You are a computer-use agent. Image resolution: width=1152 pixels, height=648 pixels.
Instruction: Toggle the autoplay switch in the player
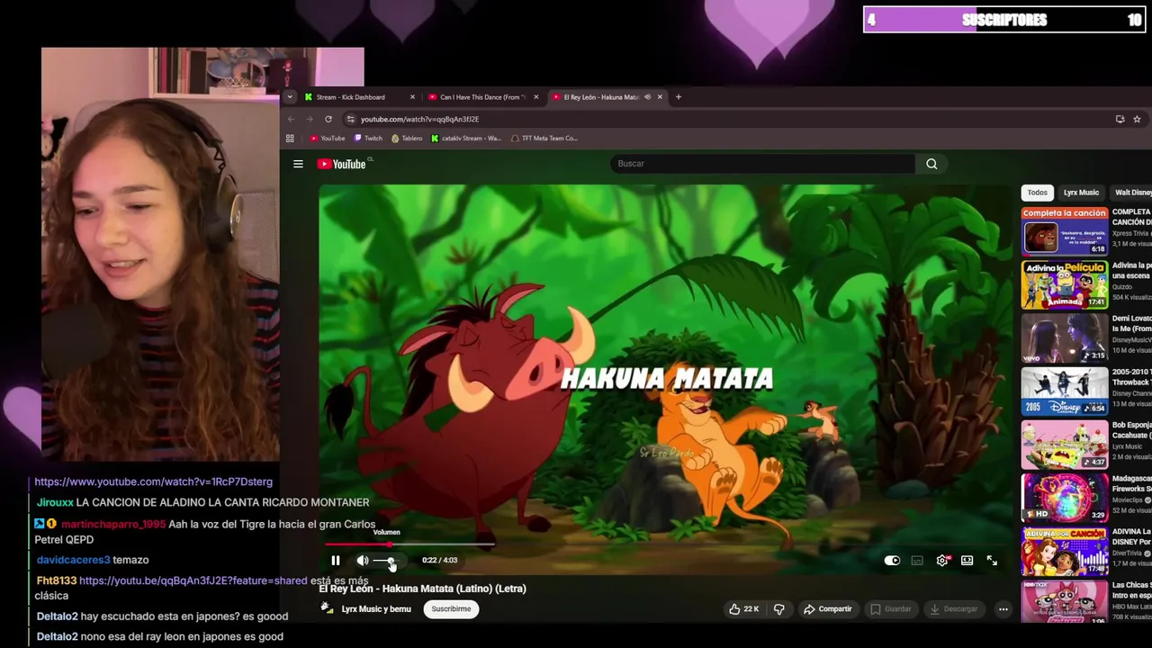tap(892, 560)
